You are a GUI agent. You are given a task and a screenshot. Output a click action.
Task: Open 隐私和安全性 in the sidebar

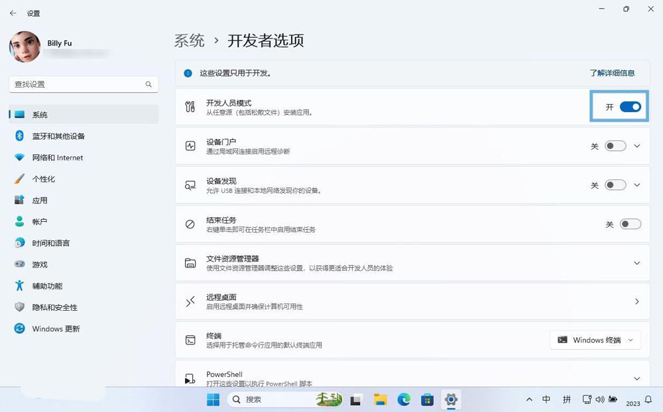tap(54, 307)
